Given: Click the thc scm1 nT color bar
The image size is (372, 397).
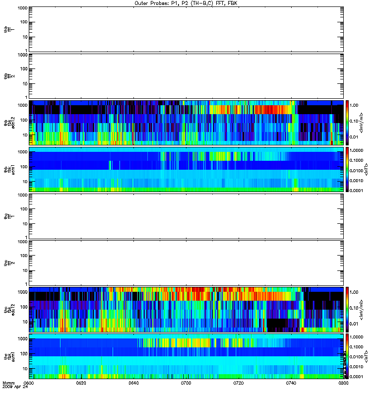Looking at the screenshot, I should (347, 356).
